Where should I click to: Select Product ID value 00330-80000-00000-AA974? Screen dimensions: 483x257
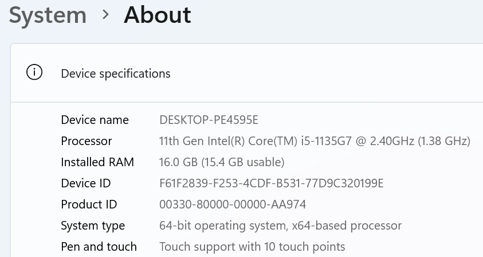coord(233,204)
